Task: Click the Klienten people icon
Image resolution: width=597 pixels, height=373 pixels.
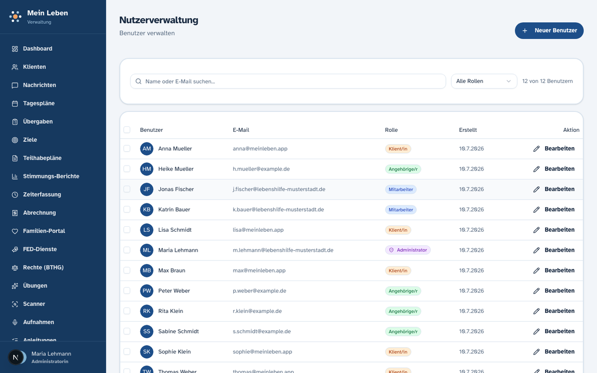Action: [15, 67]
